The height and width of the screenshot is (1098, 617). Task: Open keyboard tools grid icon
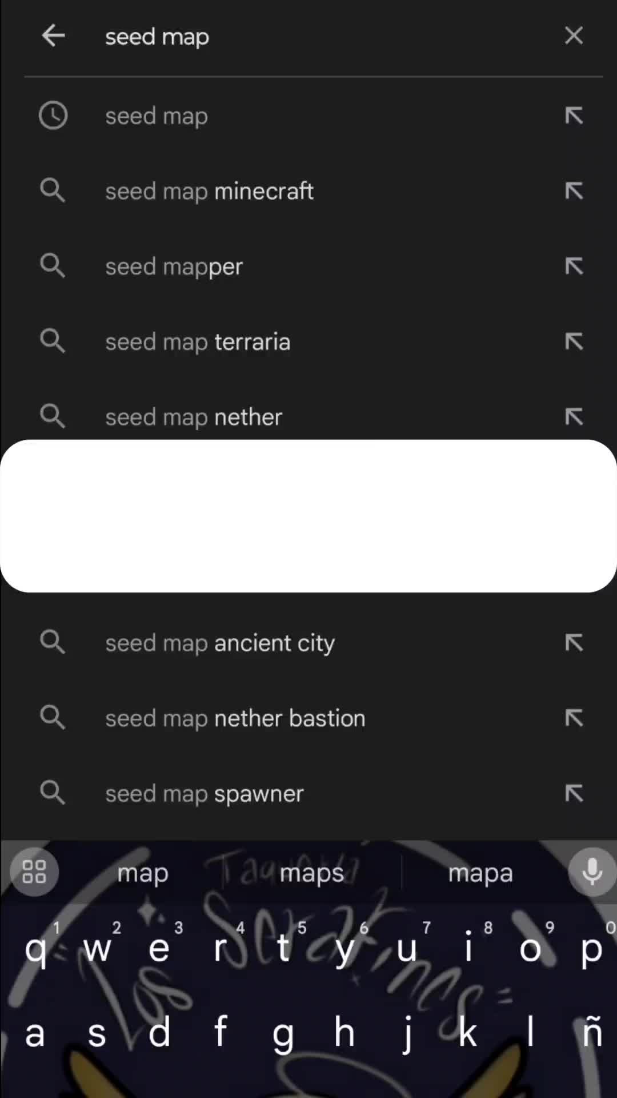[x=34, y=872]
